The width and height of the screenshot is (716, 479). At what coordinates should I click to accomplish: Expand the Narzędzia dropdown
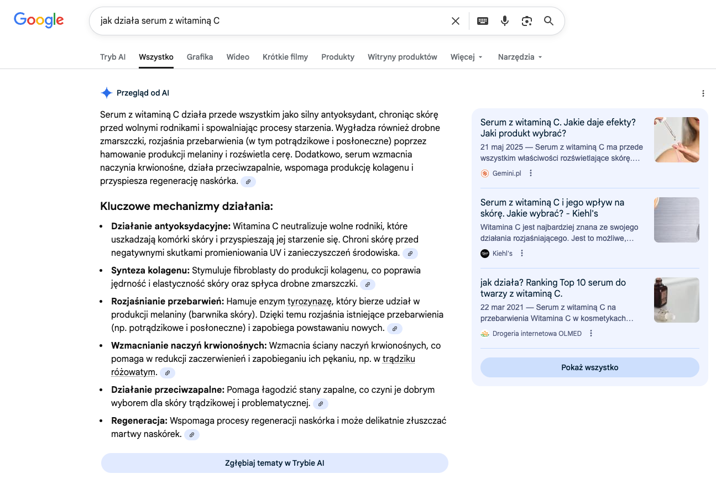(x=520, y=57)
